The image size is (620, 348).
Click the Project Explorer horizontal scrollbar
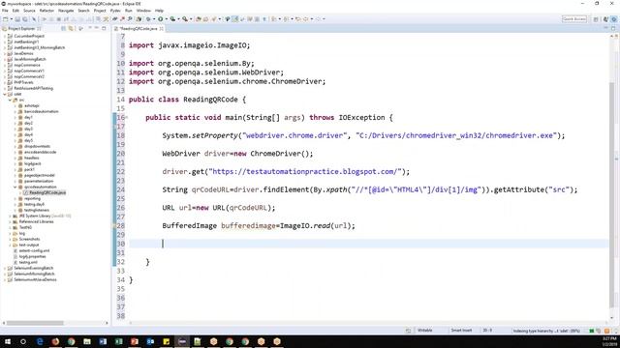pyautogui.click(x=35, y=323)
